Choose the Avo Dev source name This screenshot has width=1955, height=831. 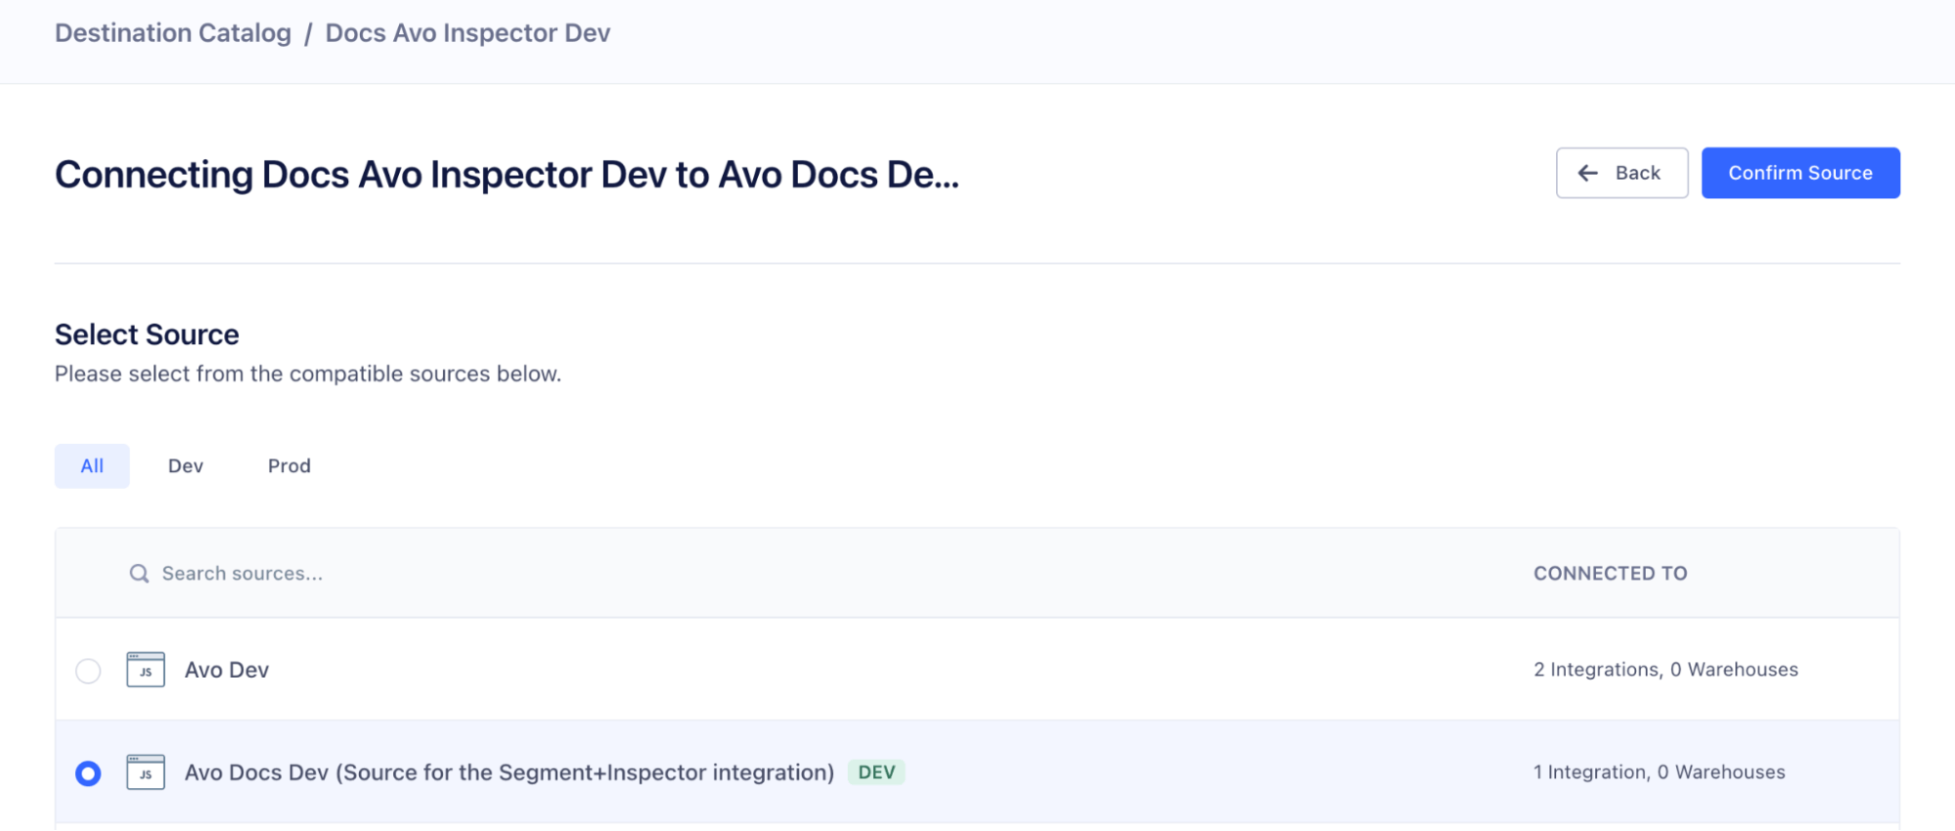227,671
